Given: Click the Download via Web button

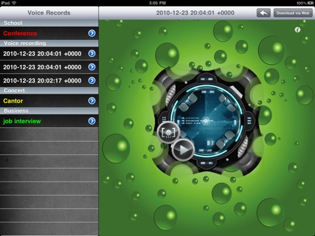Looking at the screenshot, I should [293, 13].
